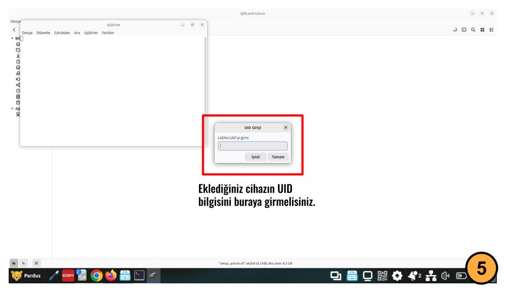Open the network connections tray icon
519x292 pixels.
pyautogui.click(x=431, y=276)
